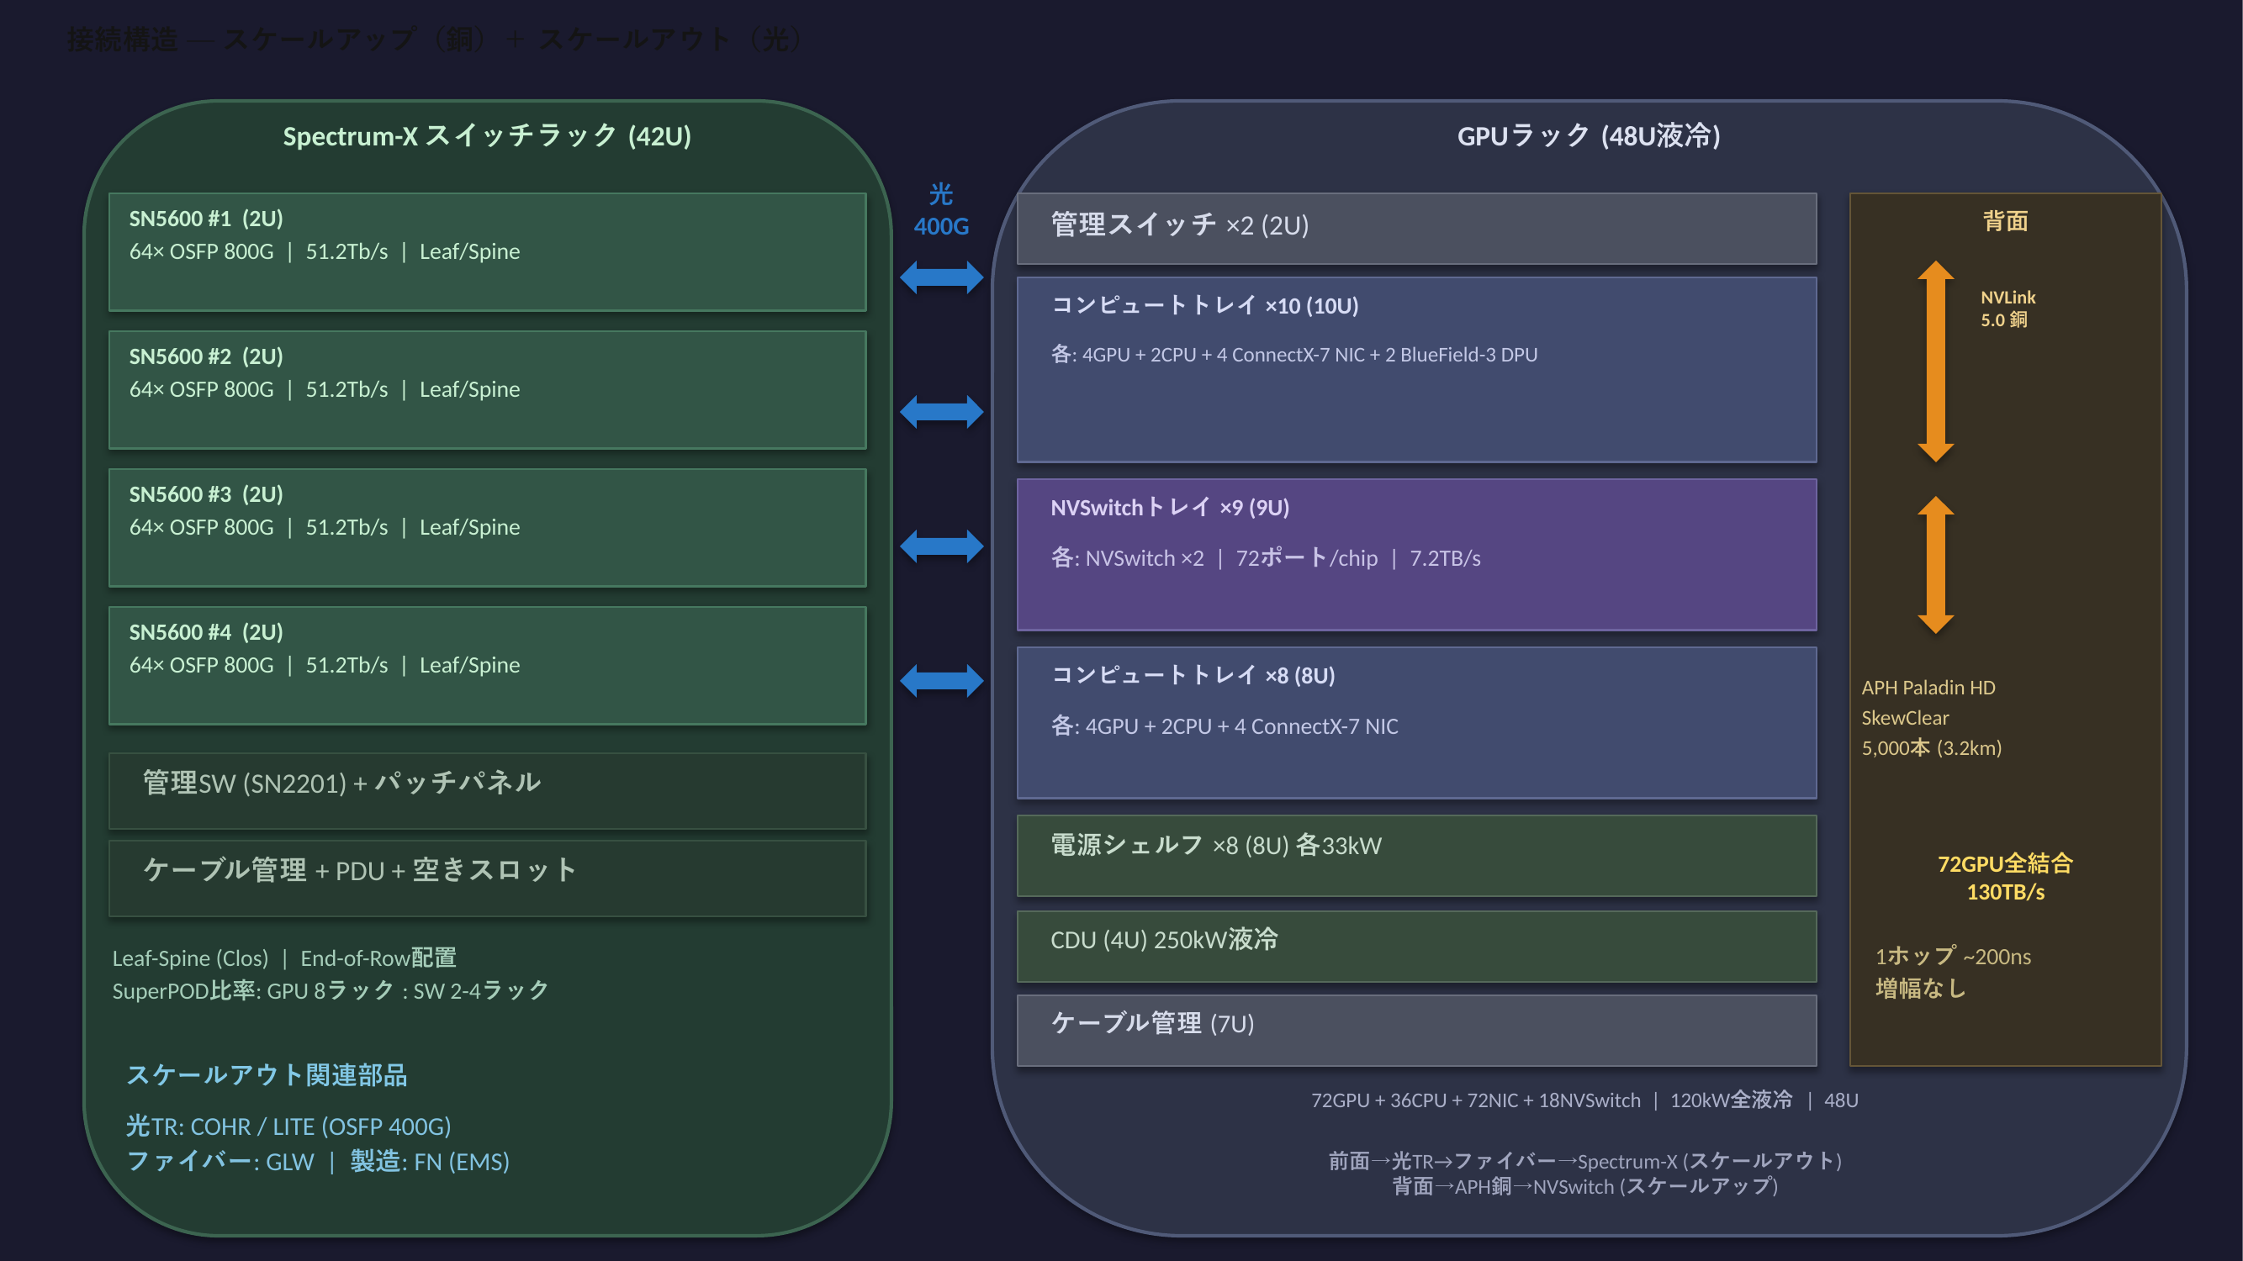The image size is (2243, 1261).
Task: Click the blue arrow beside SN5600 #1
Action: click(941, 277)
